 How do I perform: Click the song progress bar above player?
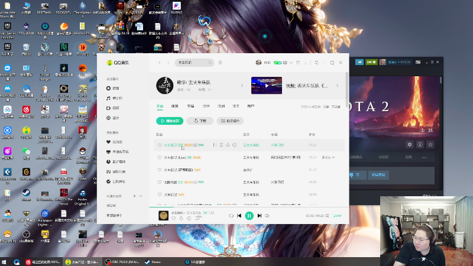coord(249,207)
